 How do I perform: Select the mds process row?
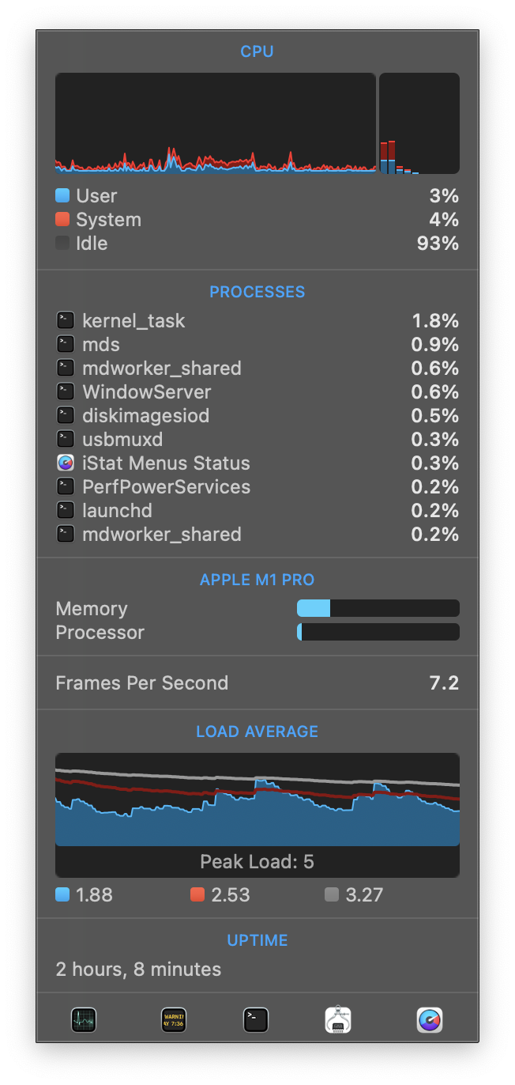[x=257, y=345]
